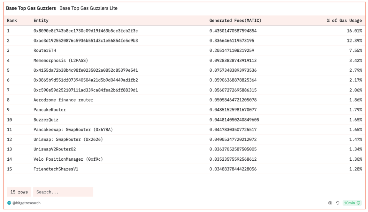Sort by the Rank column header
The width and height of the screenshot is (368, 212).
tap(12, 20)
